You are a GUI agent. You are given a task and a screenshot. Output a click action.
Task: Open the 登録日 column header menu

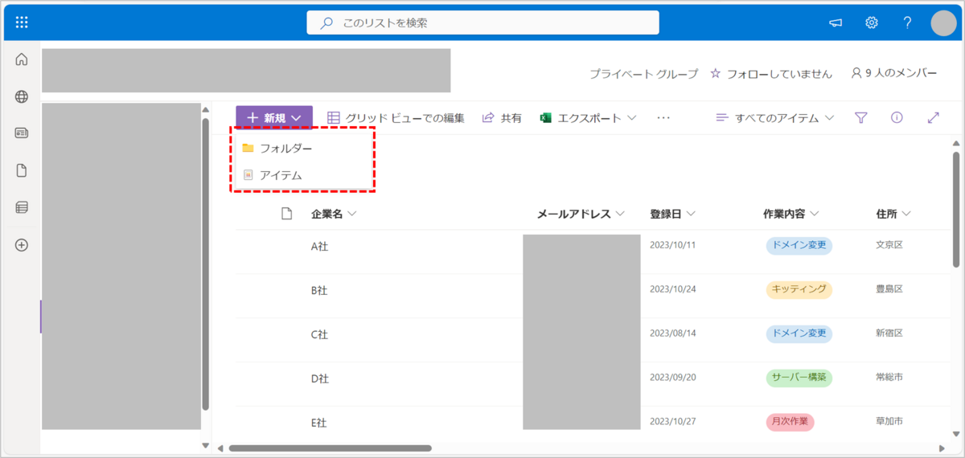(673, 214)
